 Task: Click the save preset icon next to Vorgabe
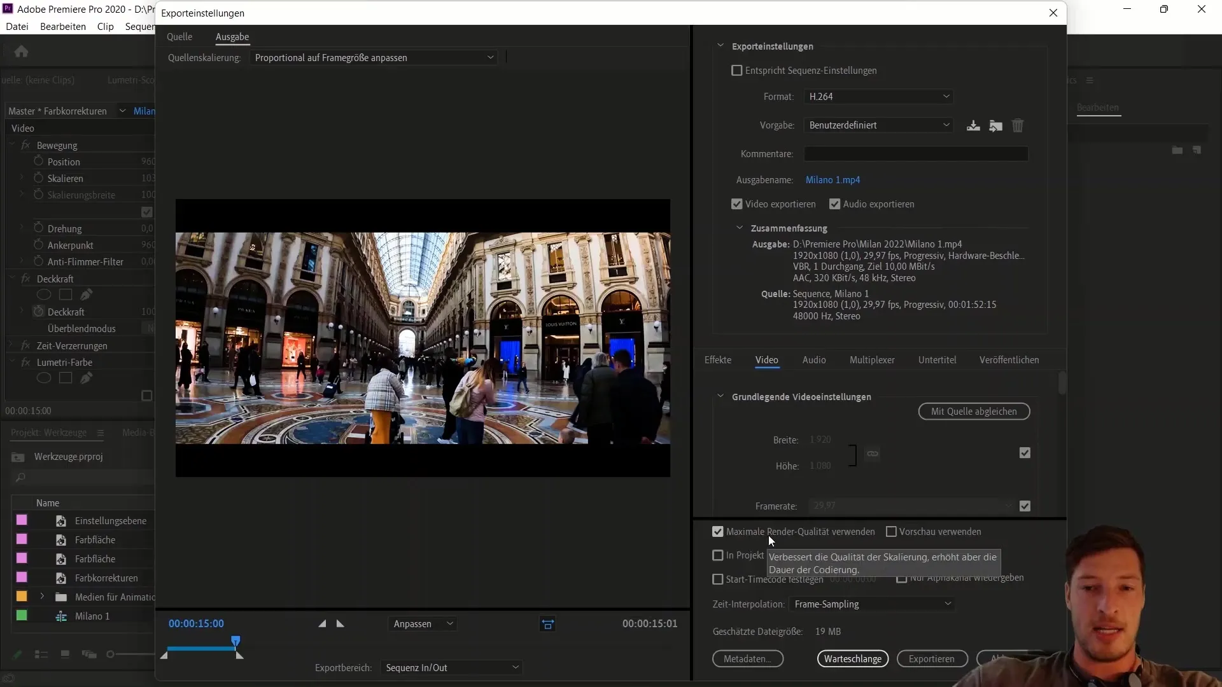(973, 125)
